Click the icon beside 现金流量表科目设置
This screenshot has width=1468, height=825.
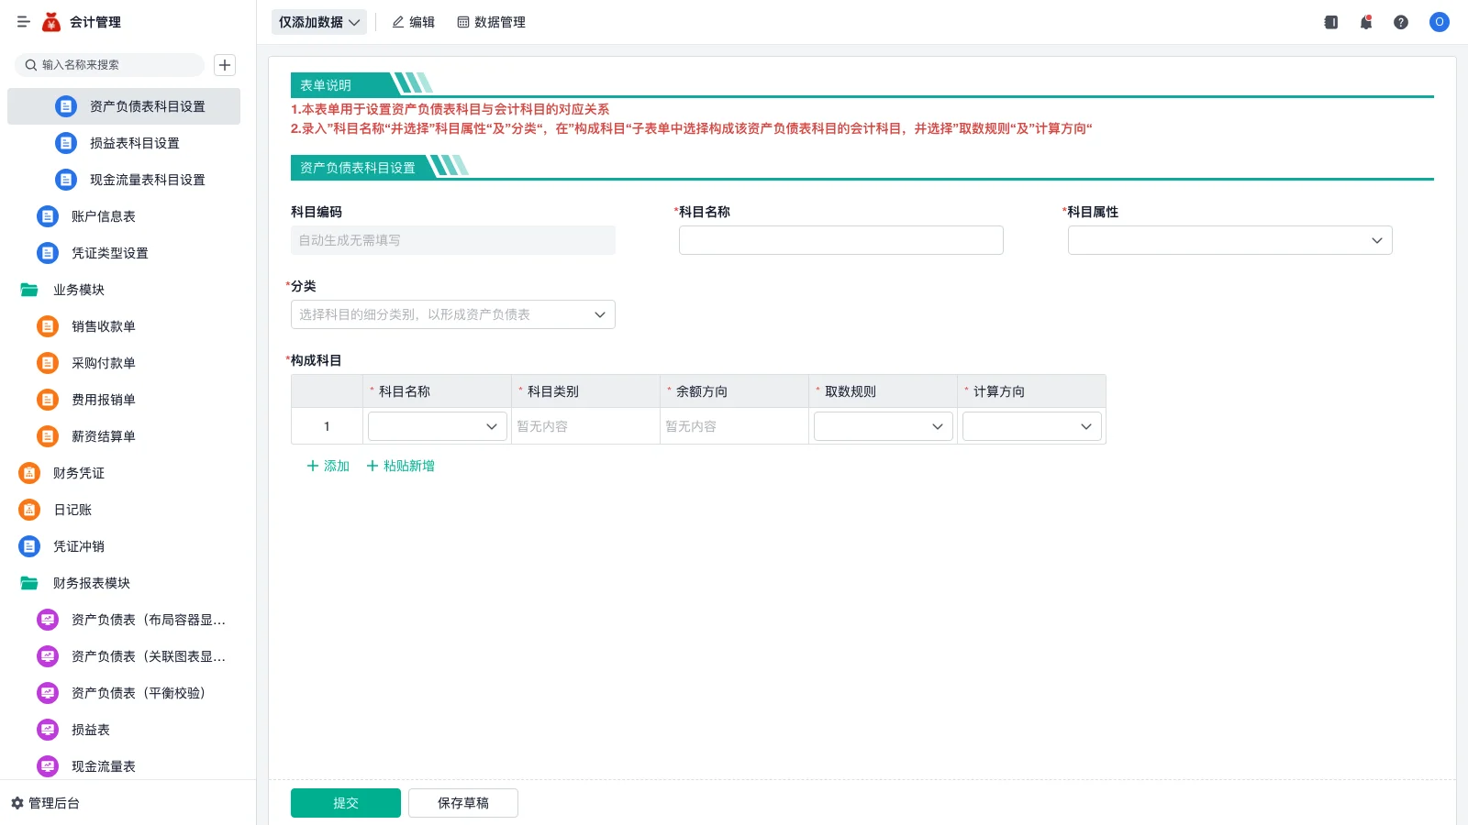pos(66,180)
